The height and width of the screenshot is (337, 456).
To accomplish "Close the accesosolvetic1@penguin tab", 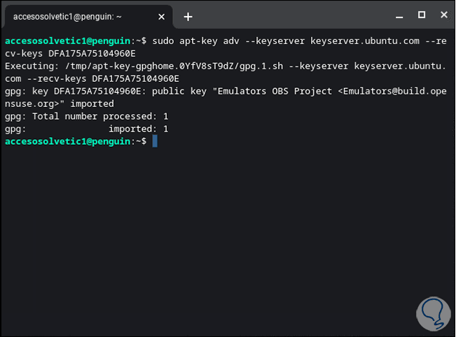I will (160, 16).
